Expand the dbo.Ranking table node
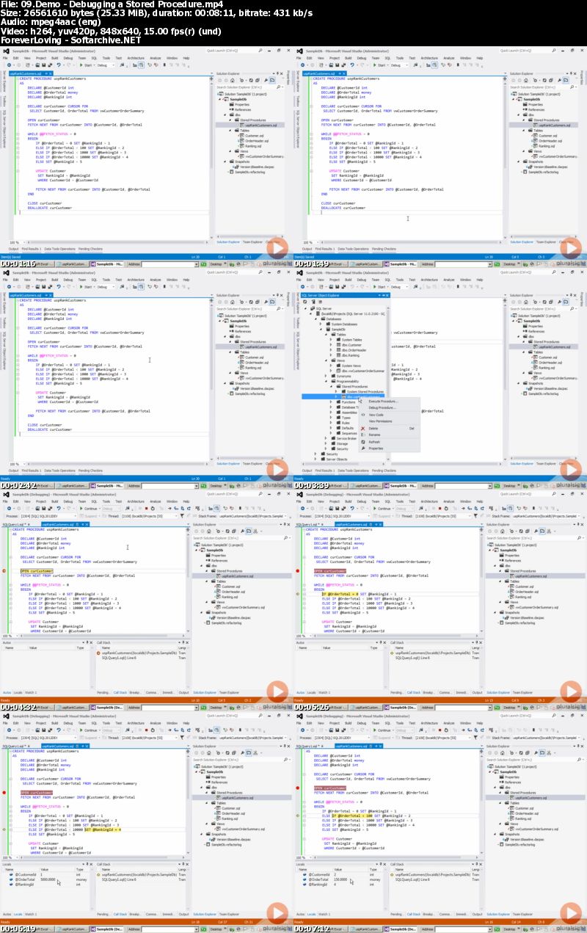587x933 pixels. click(x=331, y=355)
